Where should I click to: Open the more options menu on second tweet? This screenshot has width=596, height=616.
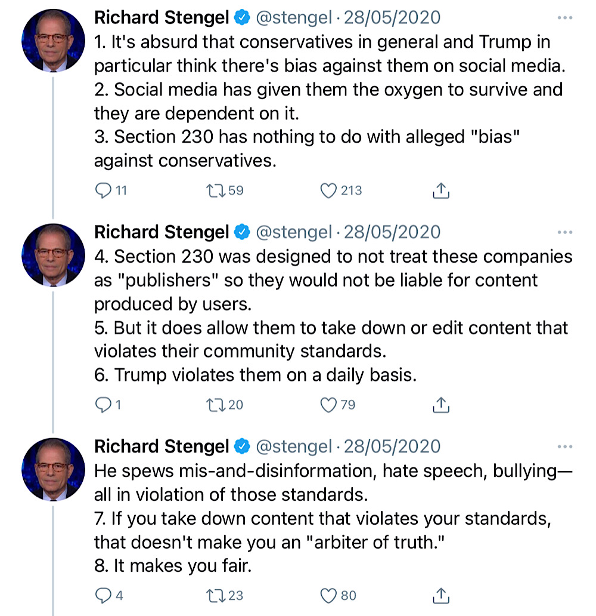click(565, 232)
